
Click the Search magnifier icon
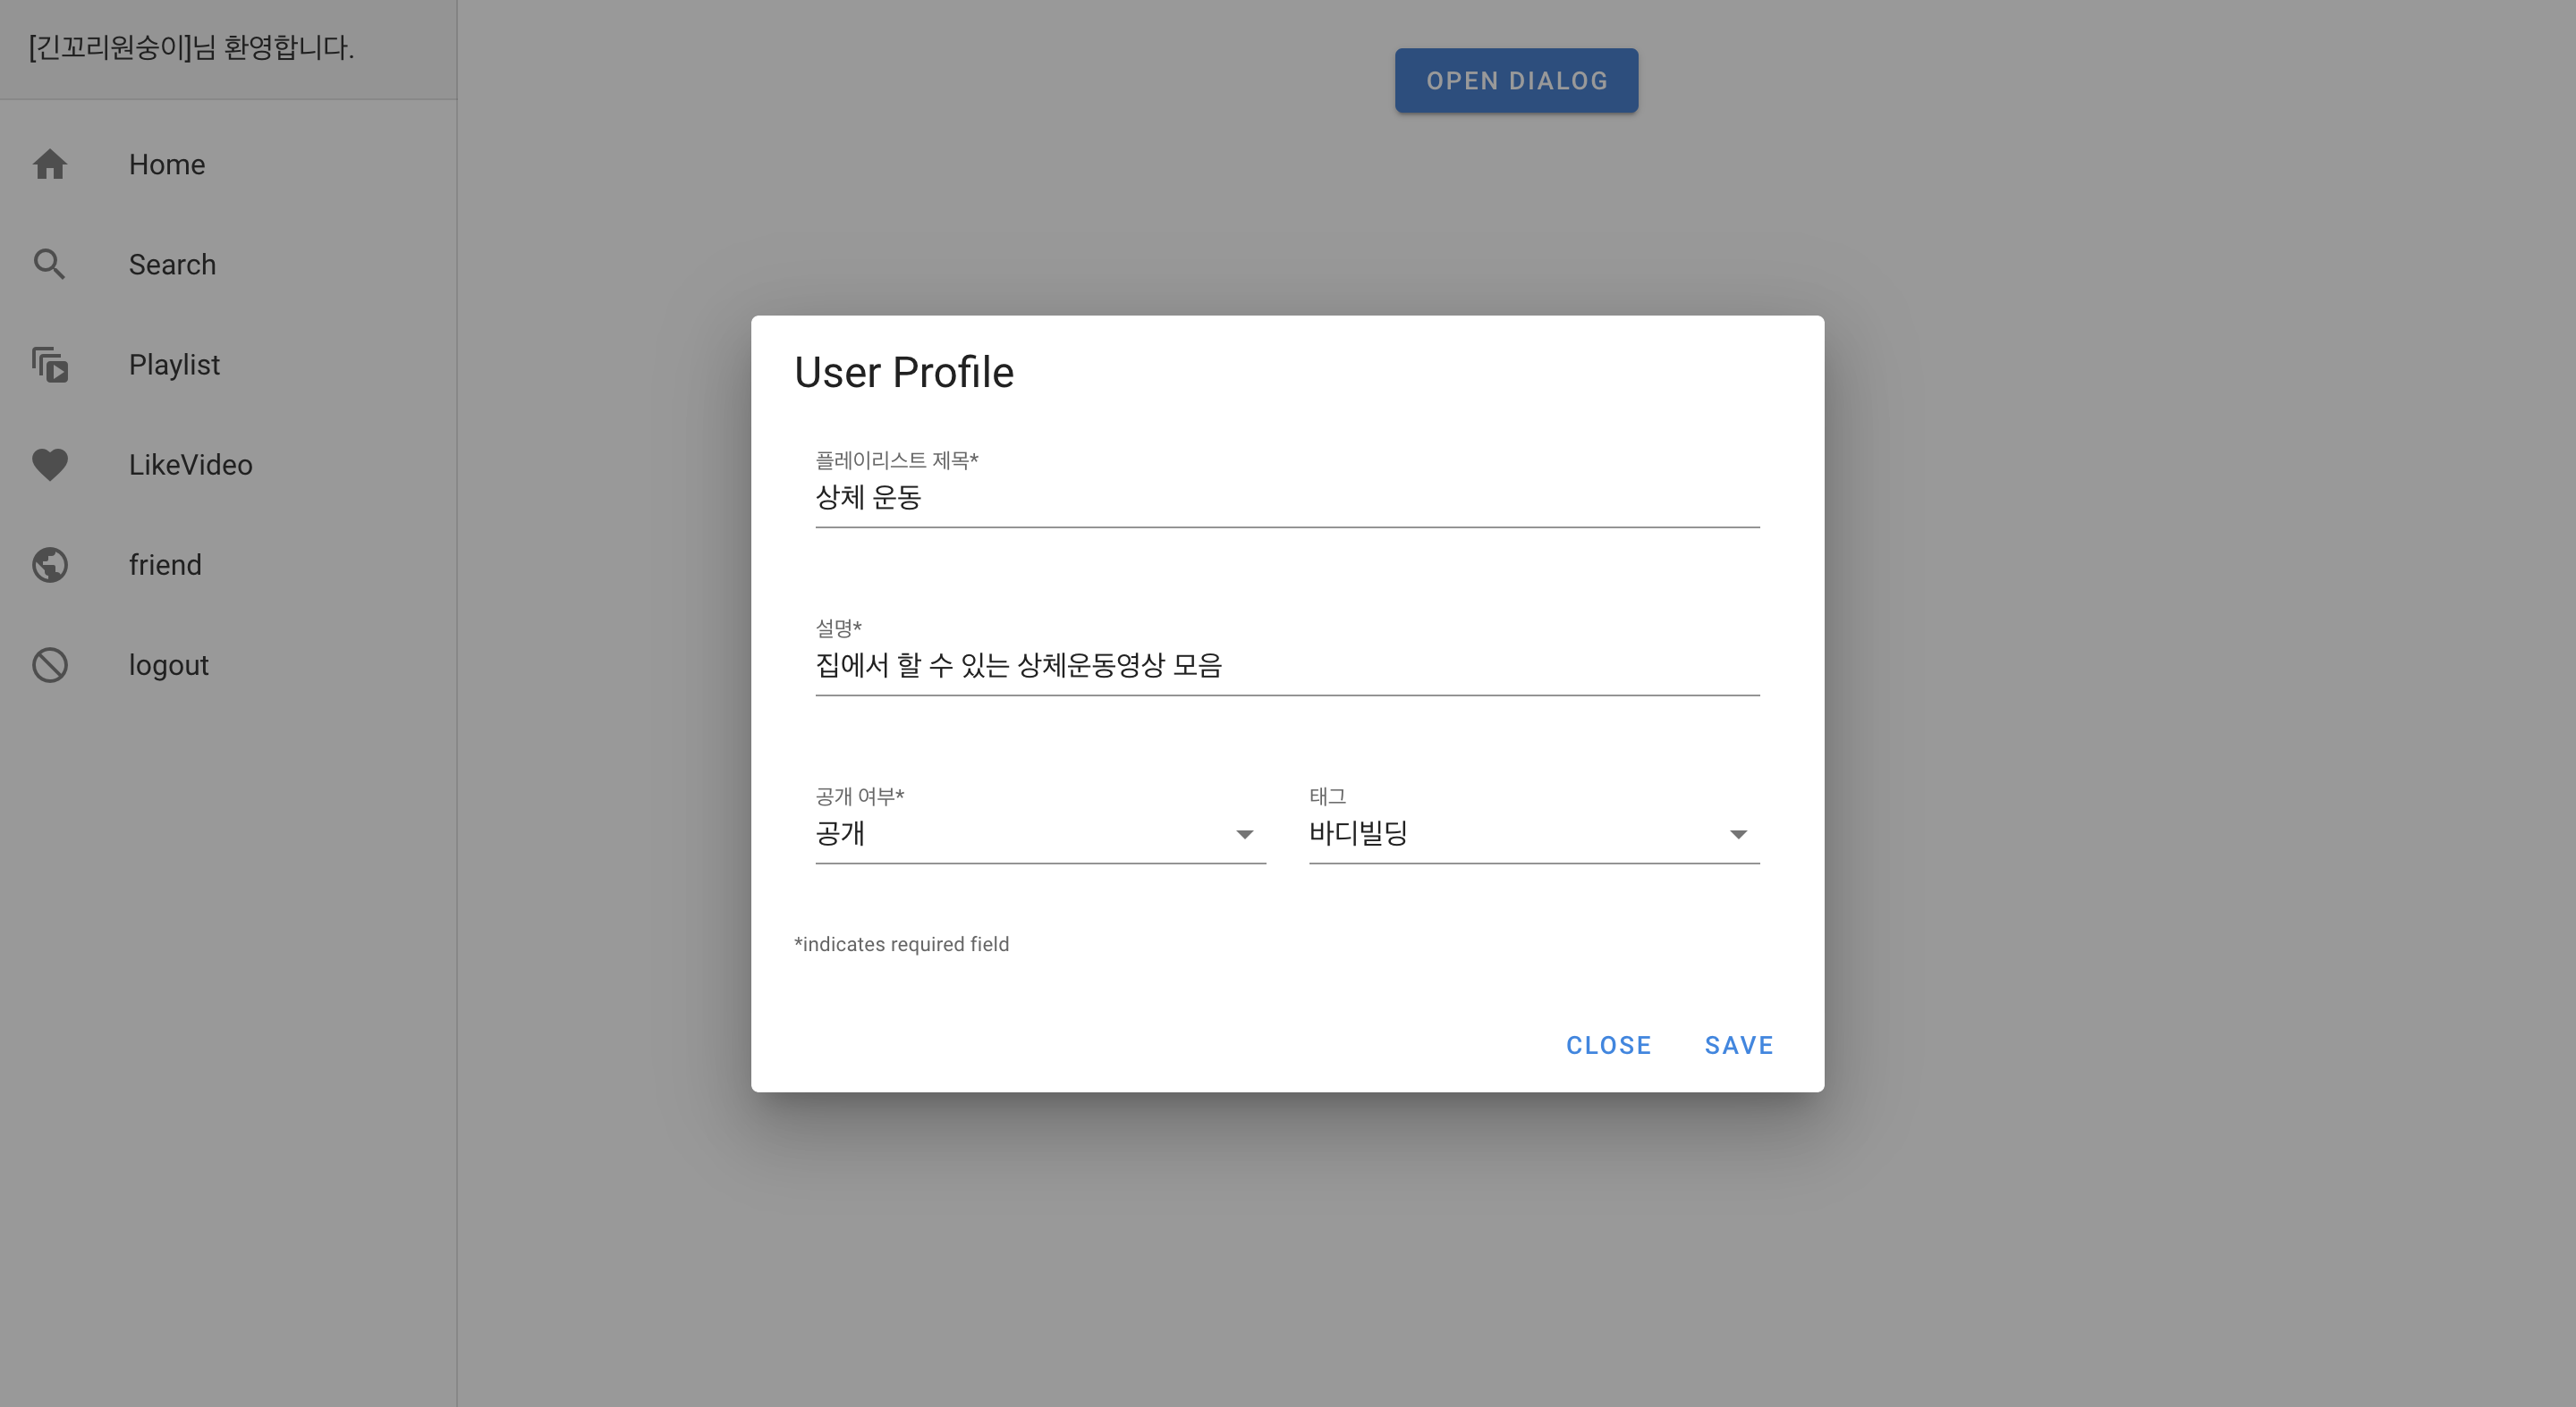coord(50,264)
